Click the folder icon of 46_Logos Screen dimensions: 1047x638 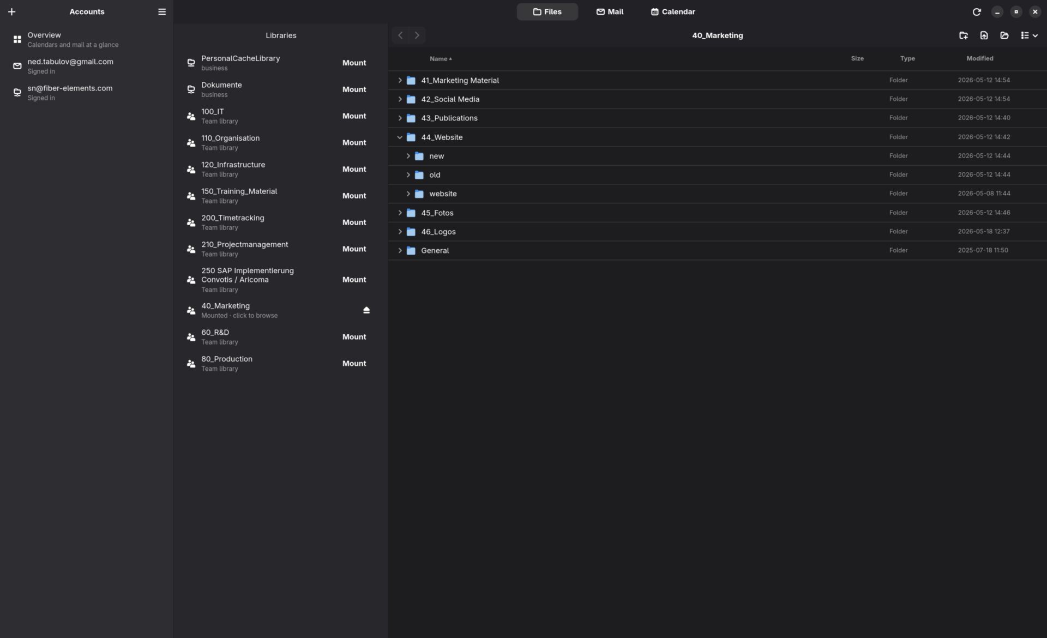click(411, 232)
